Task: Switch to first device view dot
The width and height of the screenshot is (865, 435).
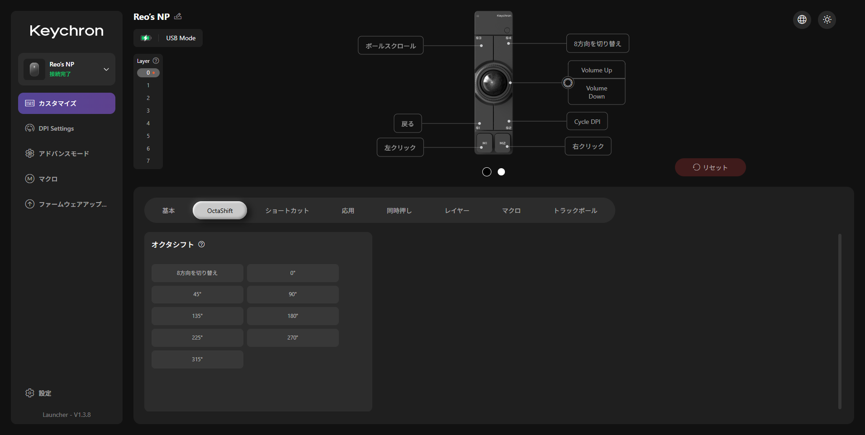Action: pos(487,172)
